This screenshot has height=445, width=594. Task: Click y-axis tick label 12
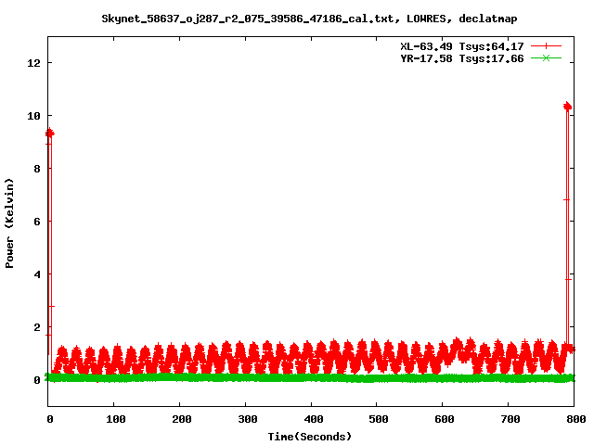33,63
